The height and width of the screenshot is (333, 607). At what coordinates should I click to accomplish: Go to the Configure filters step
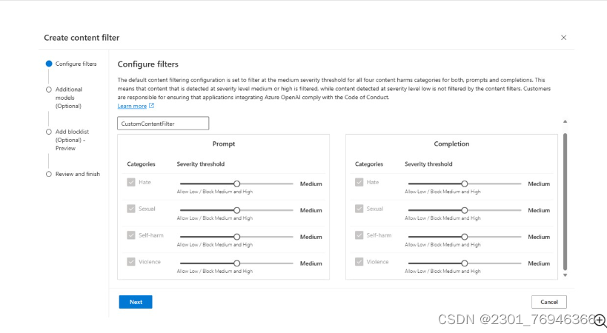76,64
